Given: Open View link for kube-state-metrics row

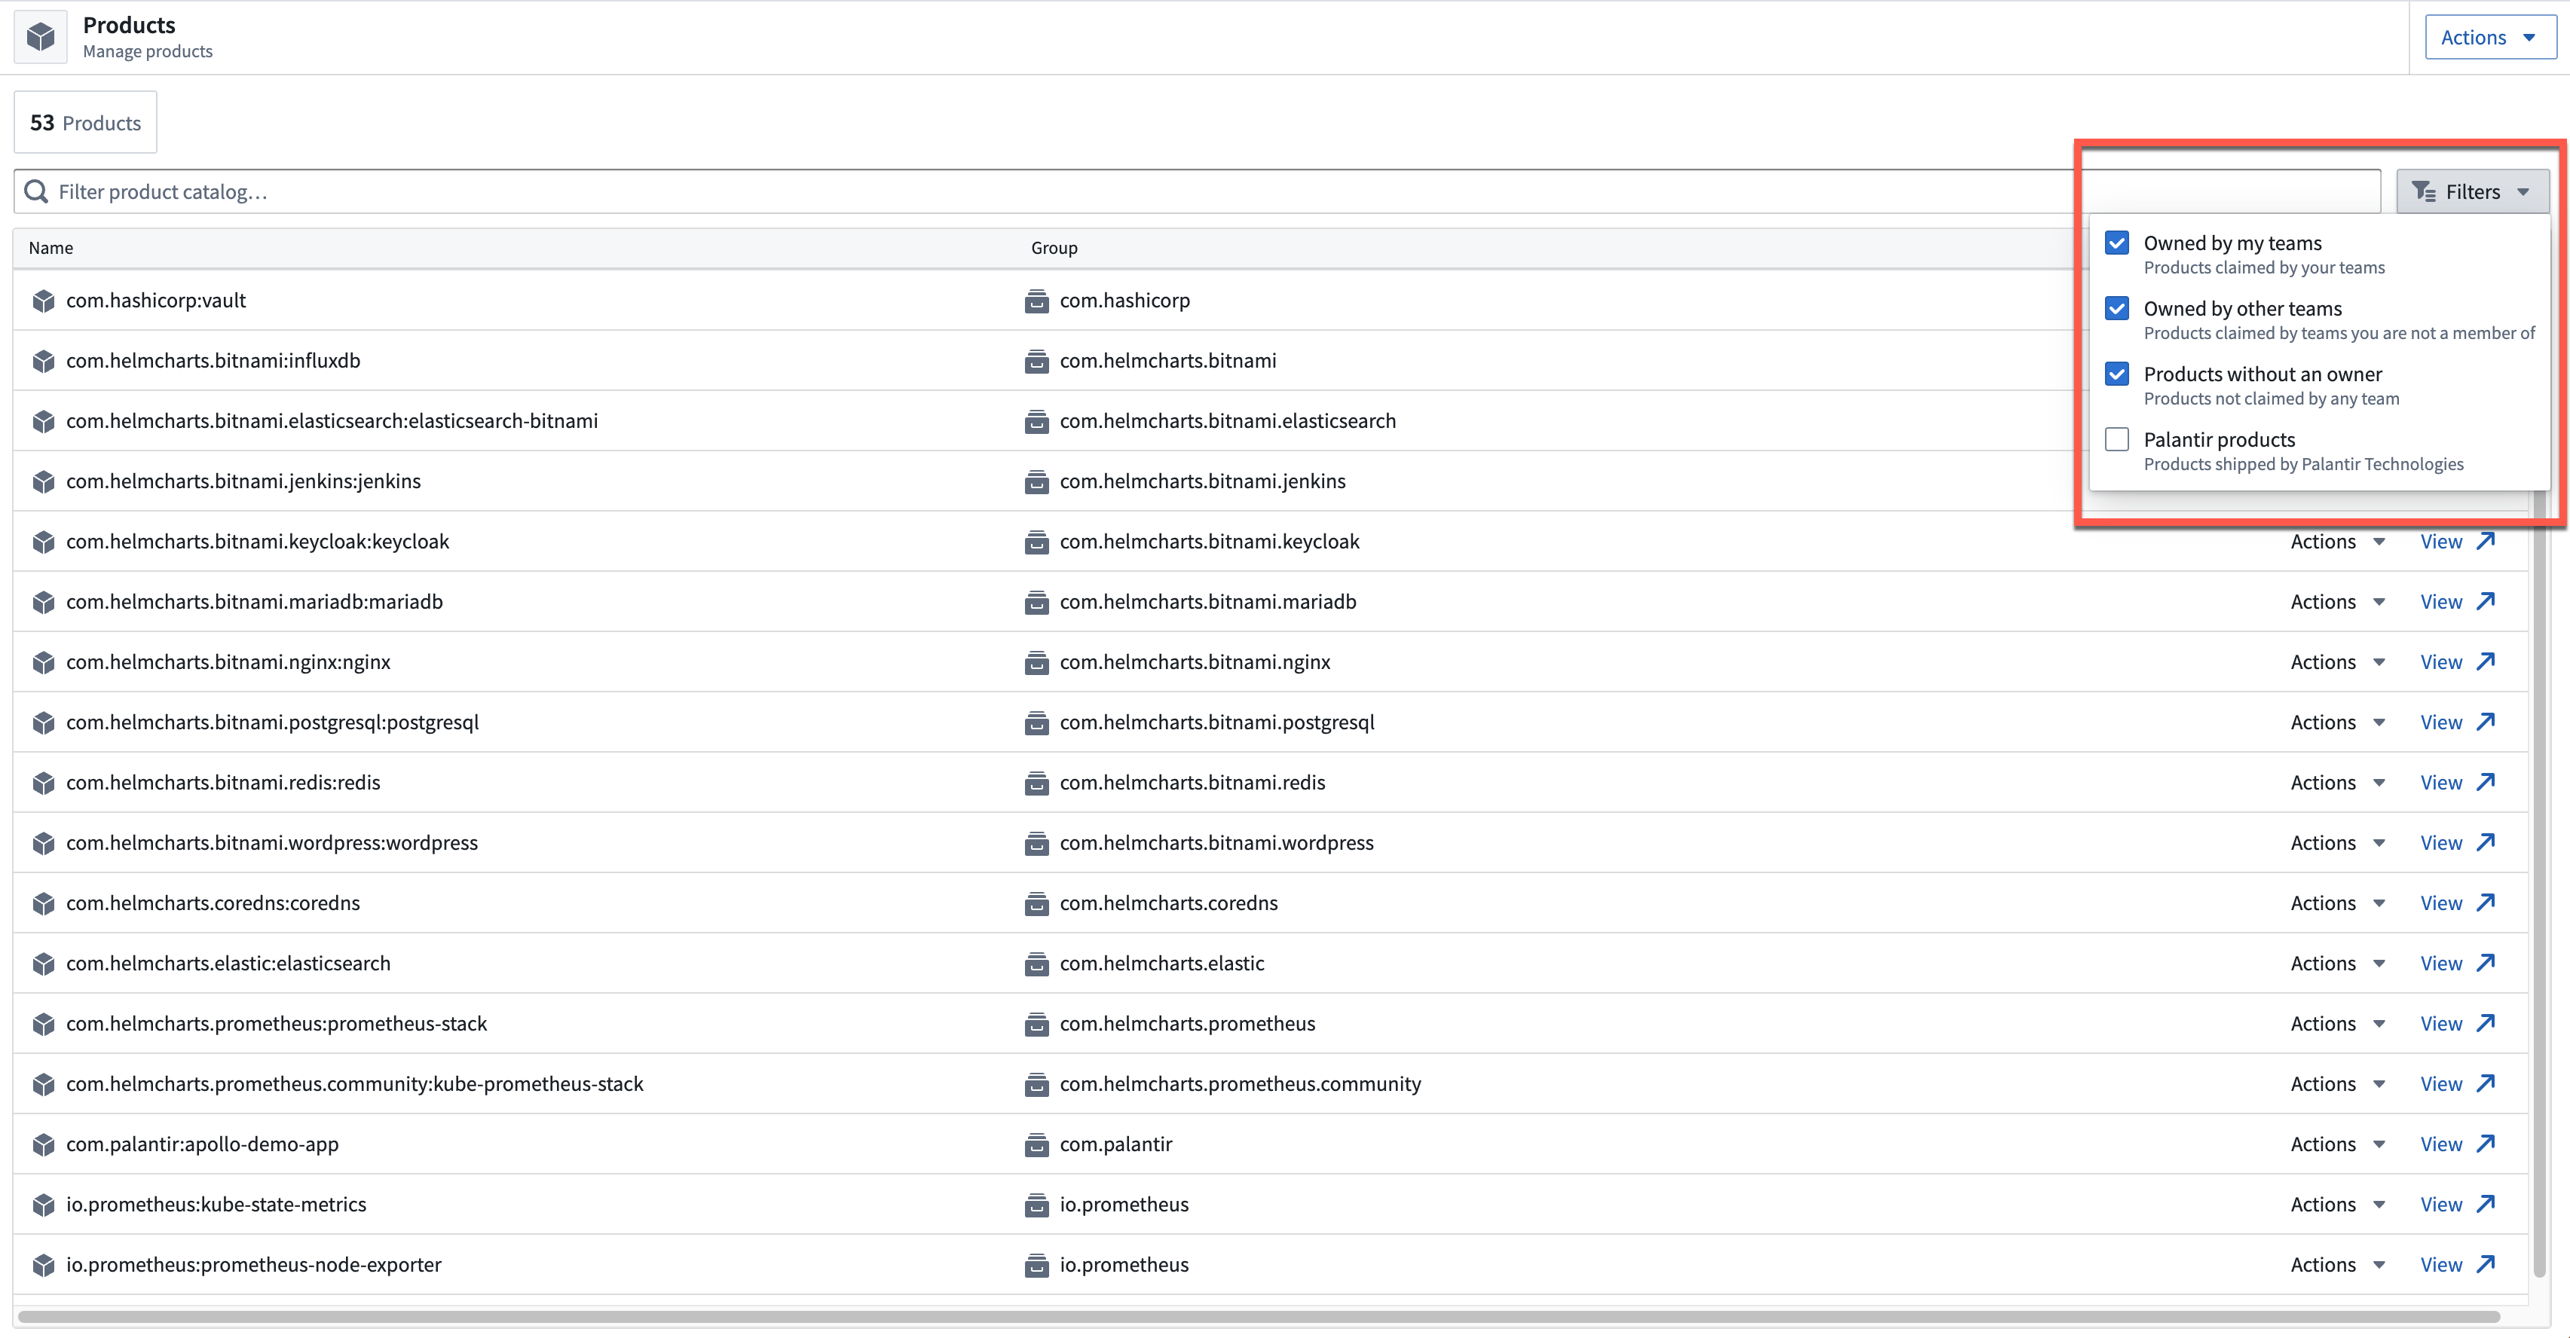Looking at the screenshot, I should click(x=2457, y=1205).
